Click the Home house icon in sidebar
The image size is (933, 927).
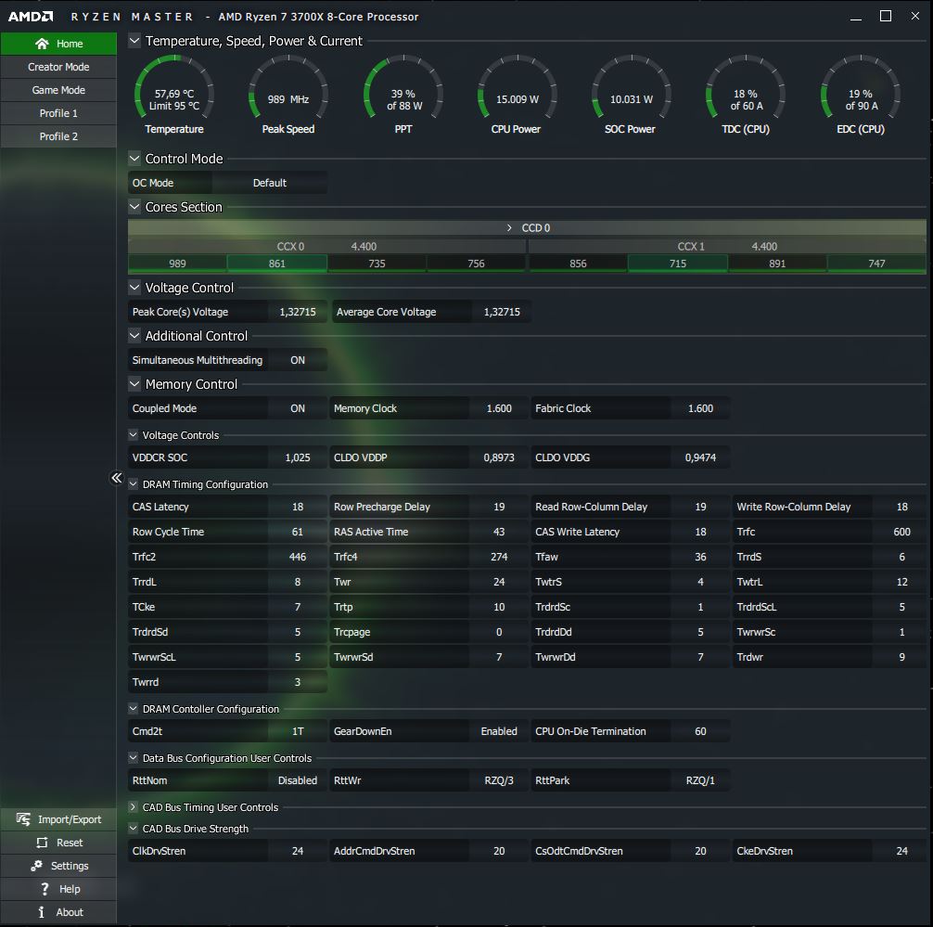[42, 44]
